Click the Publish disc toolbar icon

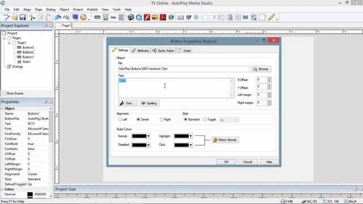click(x=83, y=18)
